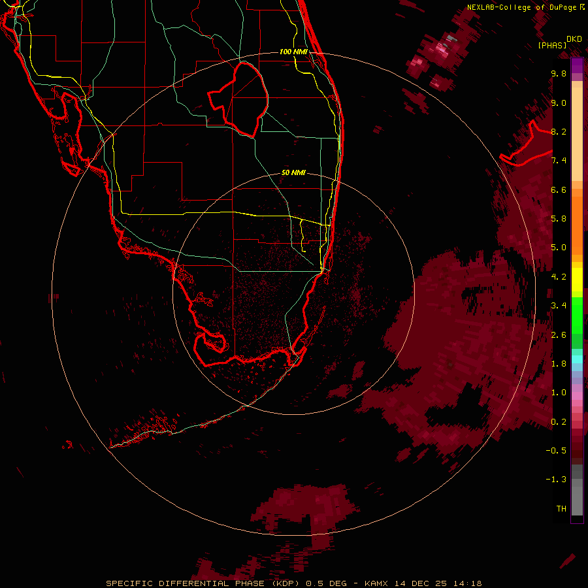Select the 9.0 value on color scale

tap(559, 103)
